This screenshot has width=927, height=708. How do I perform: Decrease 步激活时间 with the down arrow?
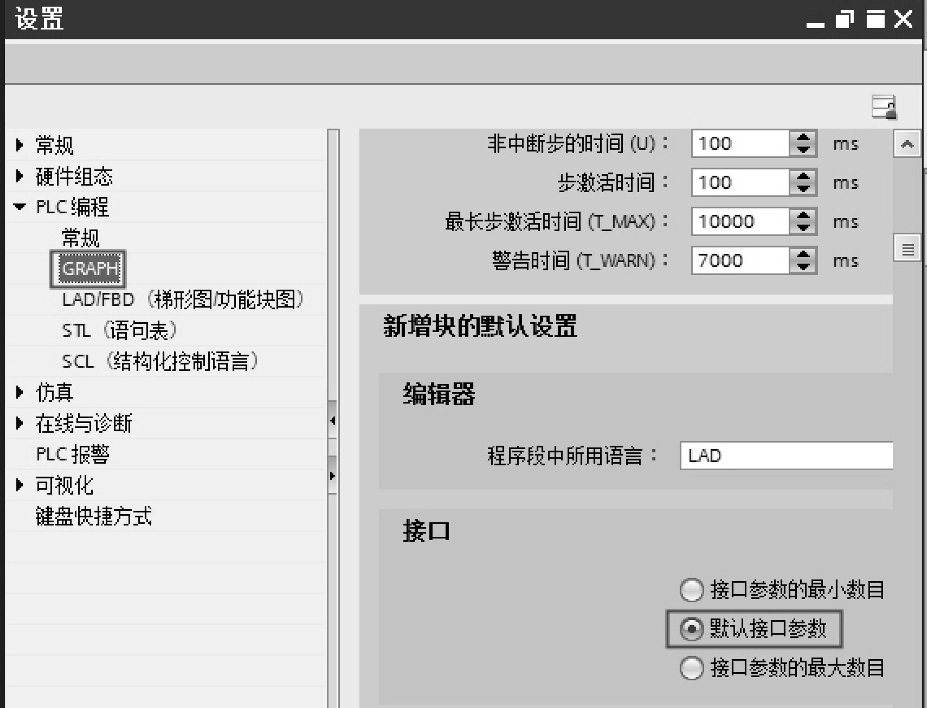803,188
